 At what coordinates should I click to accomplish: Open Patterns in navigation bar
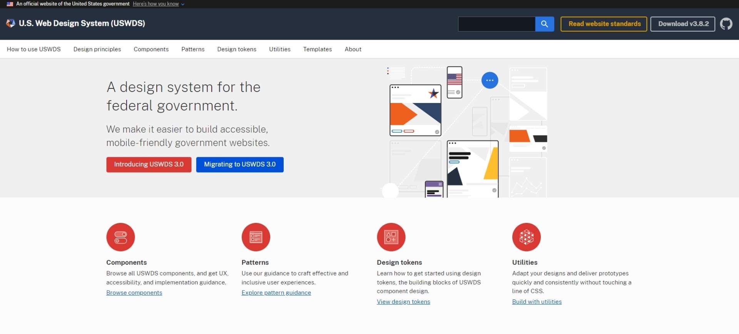coord(193,49)
